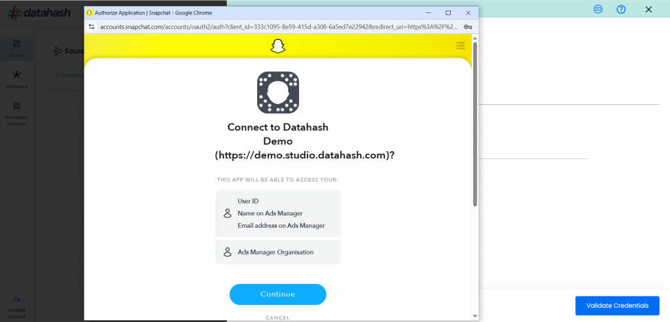Click user icon beside Ads Manager Organisation
The width and height of the screenshot is (670, 322).
tap(227, 252)
